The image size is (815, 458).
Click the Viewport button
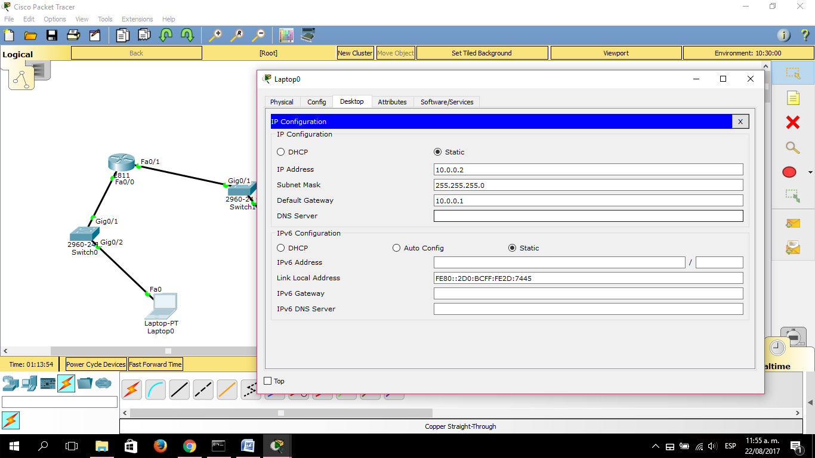[616, 53]
